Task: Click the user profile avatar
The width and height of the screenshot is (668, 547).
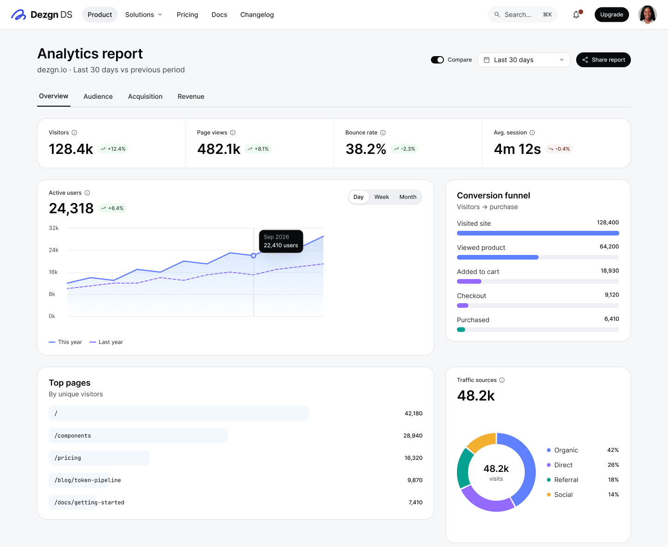Action: 648,15
